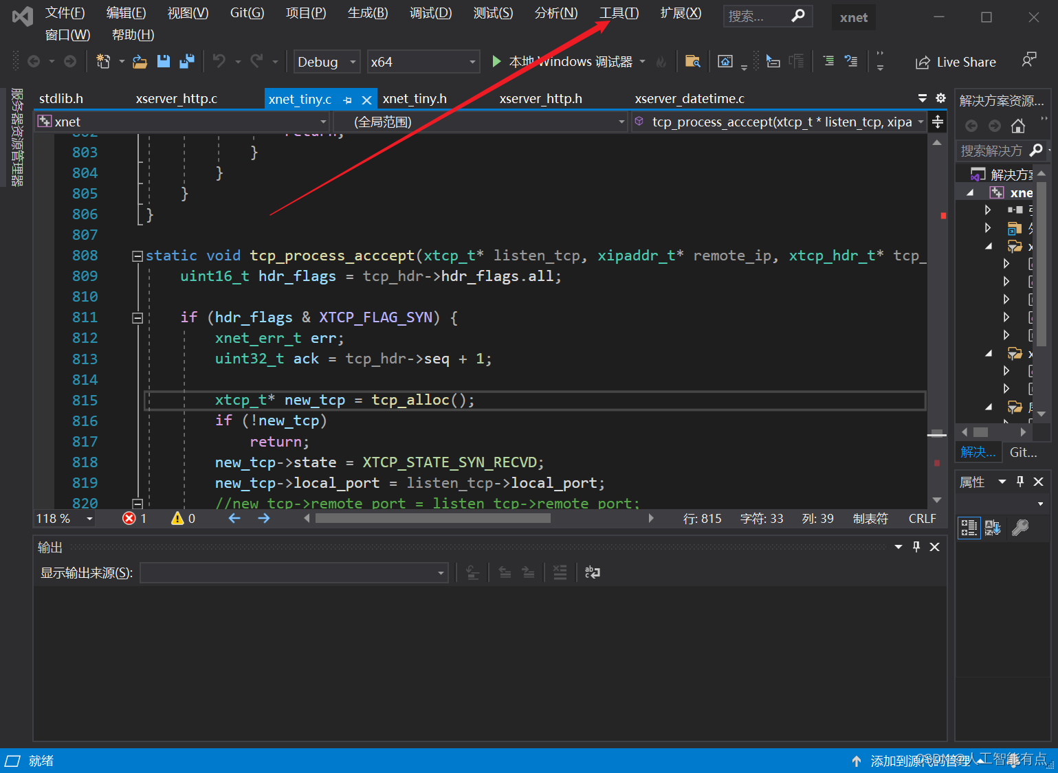
Task: Undo the last edit
Action: click(219, 62)
